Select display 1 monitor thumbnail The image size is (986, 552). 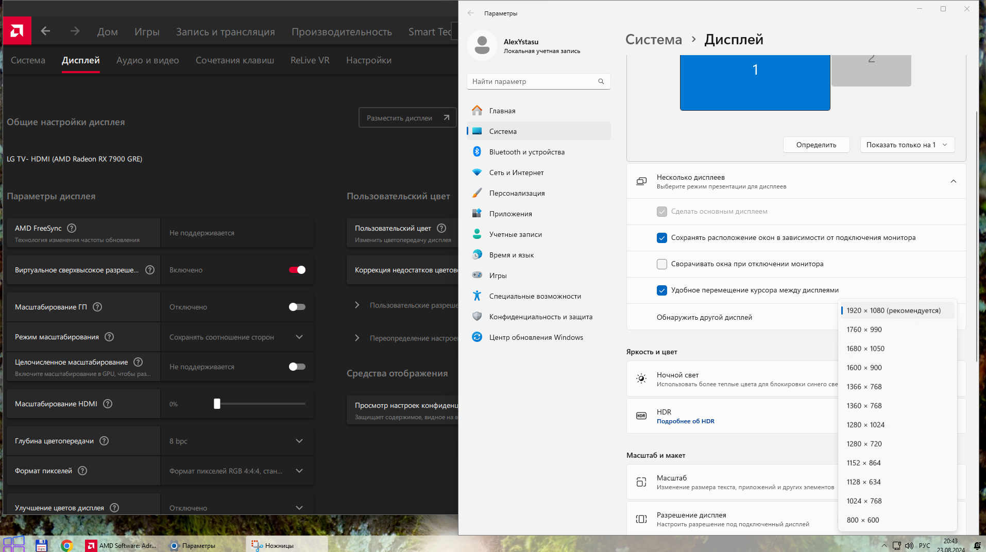[755, 82]
